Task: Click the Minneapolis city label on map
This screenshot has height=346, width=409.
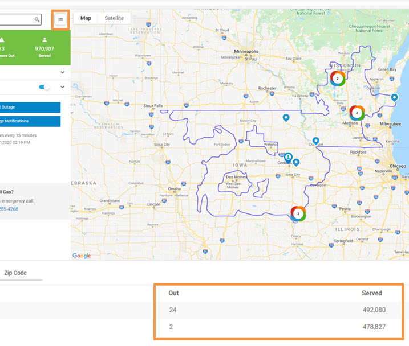Action: point(246,52)
